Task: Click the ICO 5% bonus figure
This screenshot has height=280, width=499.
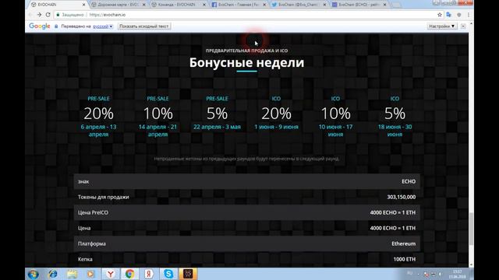Action: 395,114
